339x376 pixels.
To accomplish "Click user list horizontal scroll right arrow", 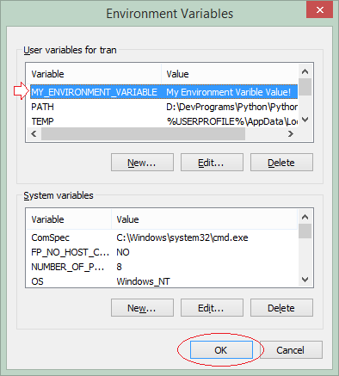I will point(291,134).
